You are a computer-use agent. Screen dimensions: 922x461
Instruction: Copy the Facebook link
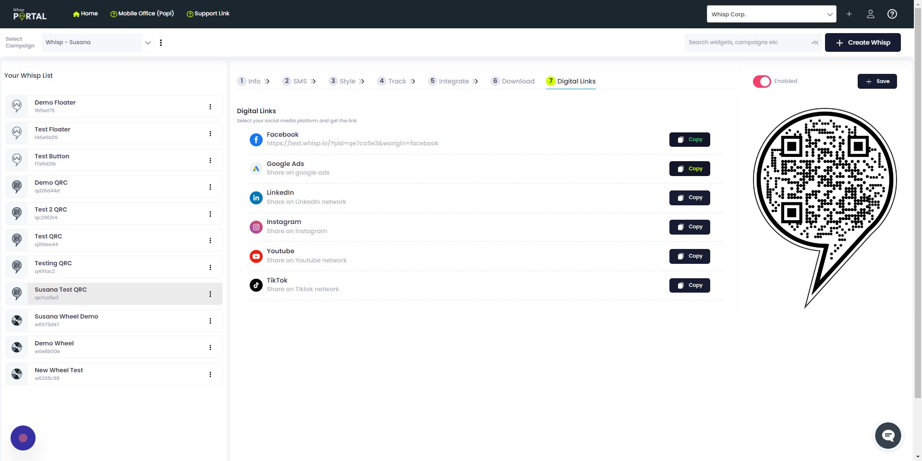[690, 140]
